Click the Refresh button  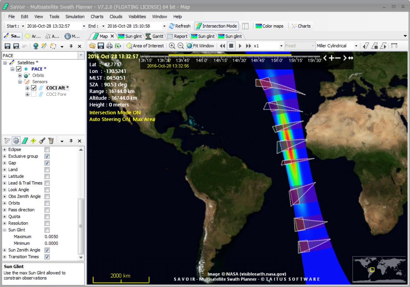tap(180, 26)
